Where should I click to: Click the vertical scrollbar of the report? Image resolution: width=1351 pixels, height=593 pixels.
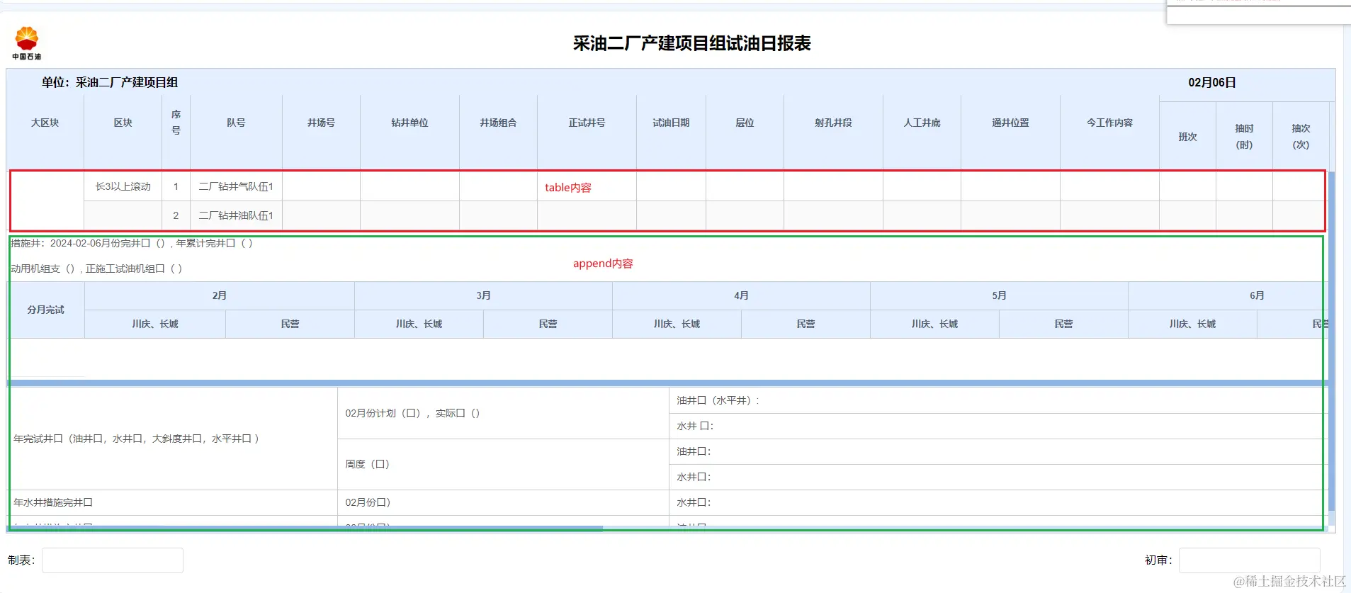(1331, 340)
